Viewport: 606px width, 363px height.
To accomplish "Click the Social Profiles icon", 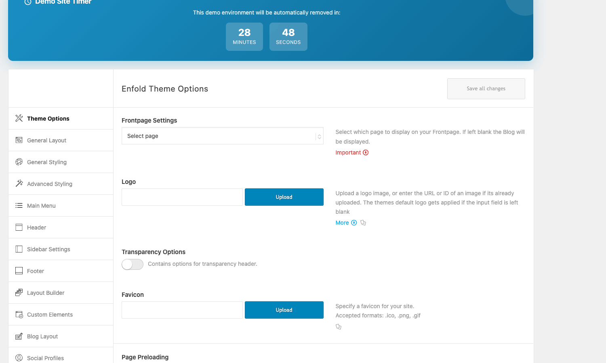I will 19,358.
